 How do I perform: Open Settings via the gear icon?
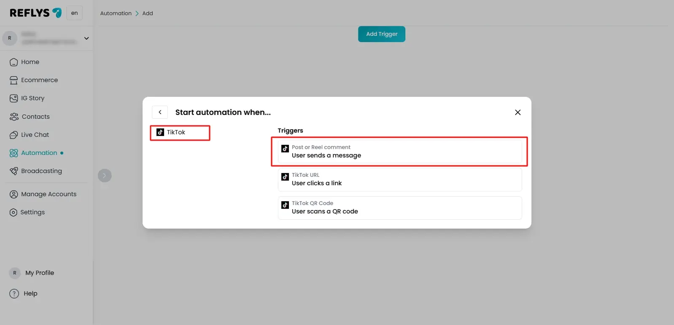click(x=13, y=213)
